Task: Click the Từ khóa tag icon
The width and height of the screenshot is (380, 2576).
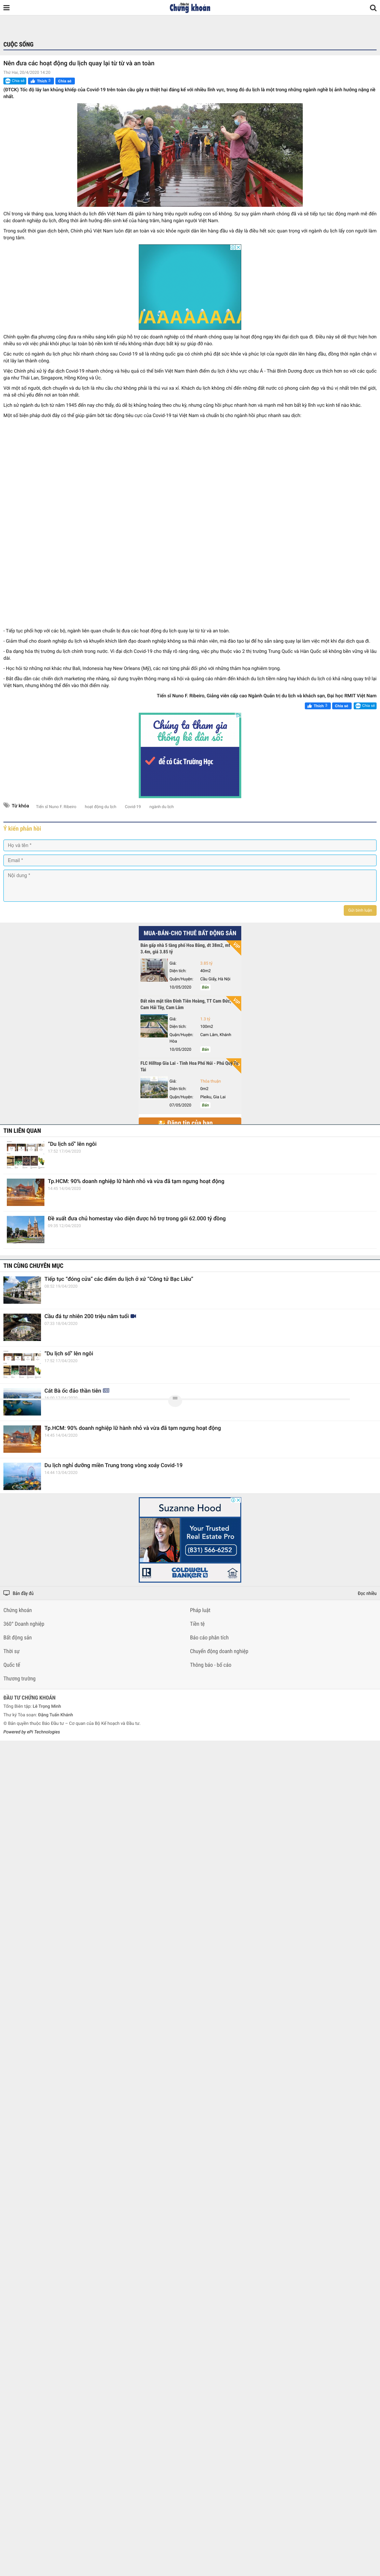Action: 6,805
